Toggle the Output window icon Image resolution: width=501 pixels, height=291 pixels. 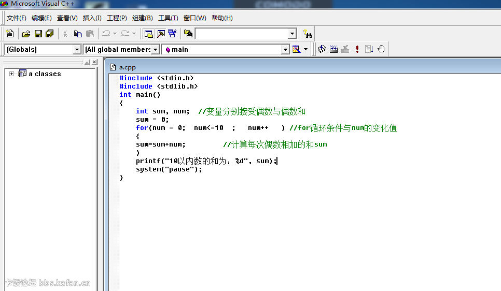tap(161, 34)
